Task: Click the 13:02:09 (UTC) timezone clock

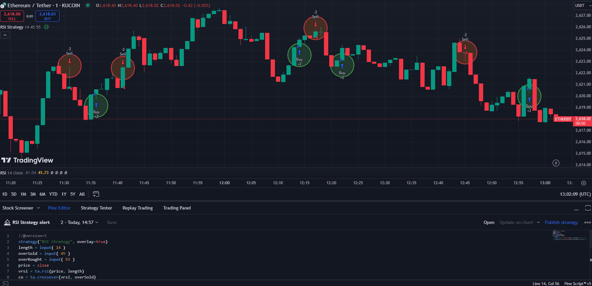Action: 575,194
